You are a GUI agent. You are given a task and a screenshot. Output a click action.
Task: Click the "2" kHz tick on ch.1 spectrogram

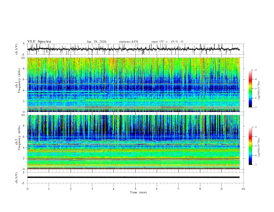tap(24, 101)
